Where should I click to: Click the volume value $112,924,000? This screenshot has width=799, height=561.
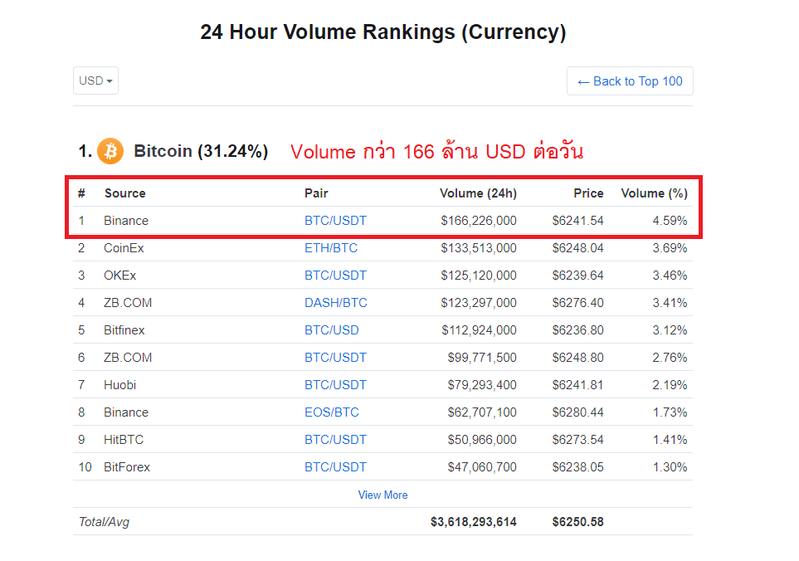(479, 330)
